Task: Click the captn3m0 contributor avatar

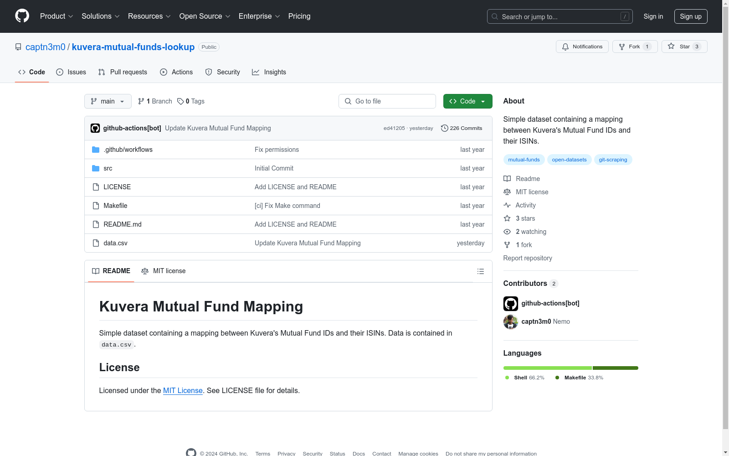Action: (x=511, y=322)
